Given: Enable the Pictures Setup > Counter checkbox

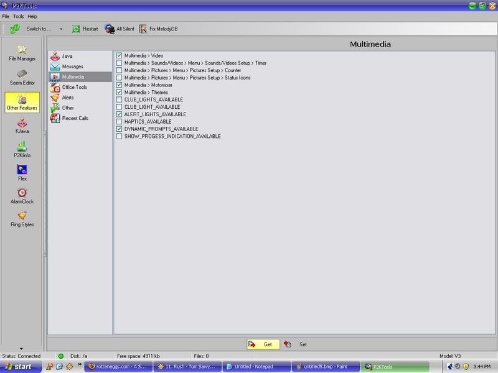Looking at the screenshot, I should tap(119, 70).
